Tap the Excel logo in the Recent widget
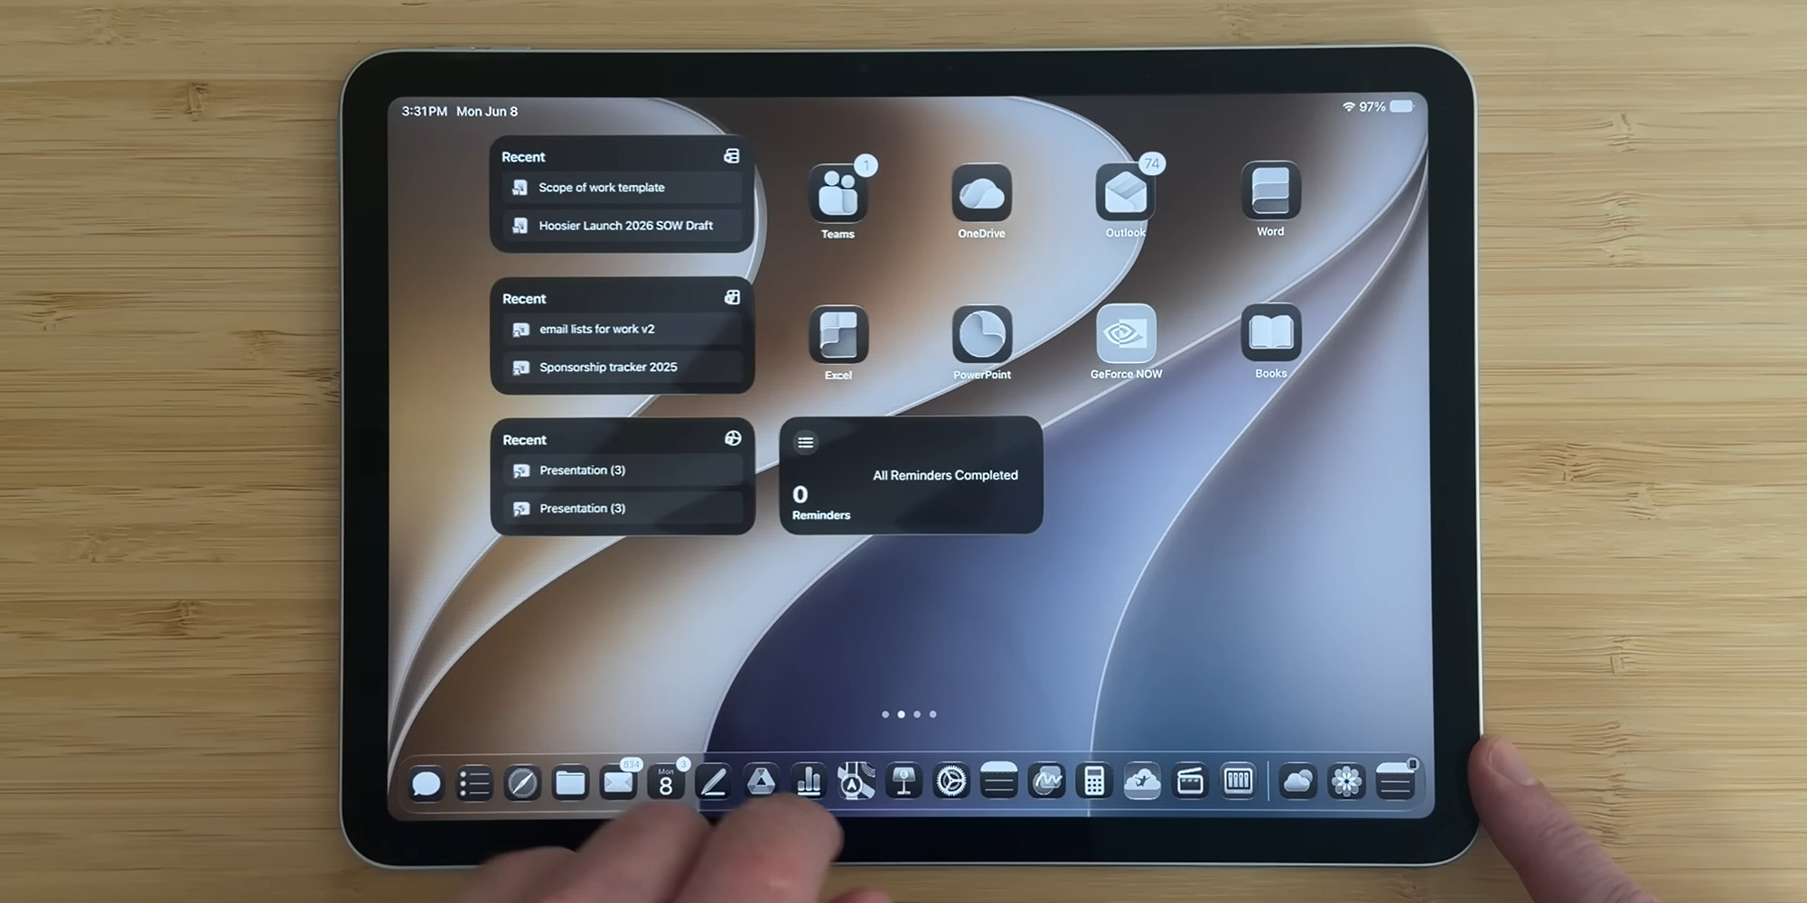Screen dimensions: 1807x903 point(732,297)
